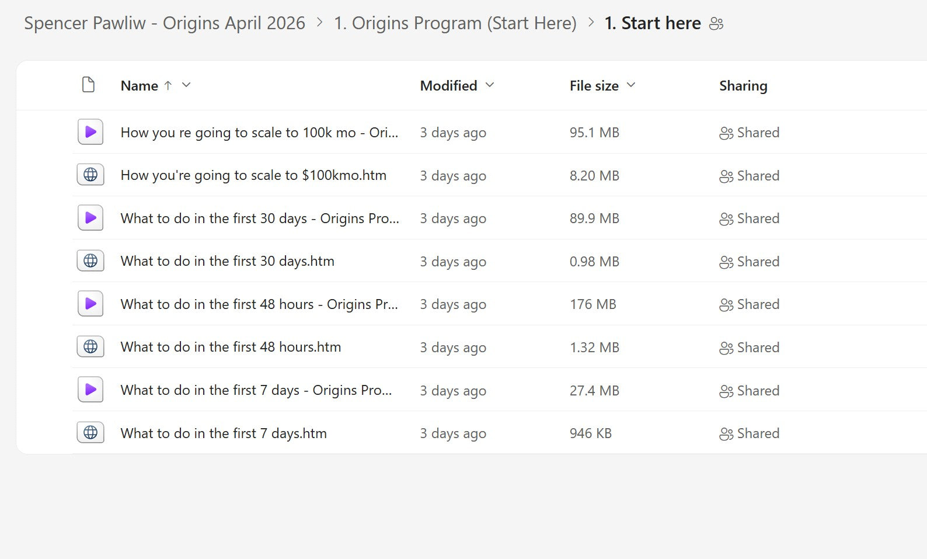The height and width of the screenshot is (559, 927).
Task: Click the '946 KB' file size cell
Action: pyautogui.click(x=591, y=433)
